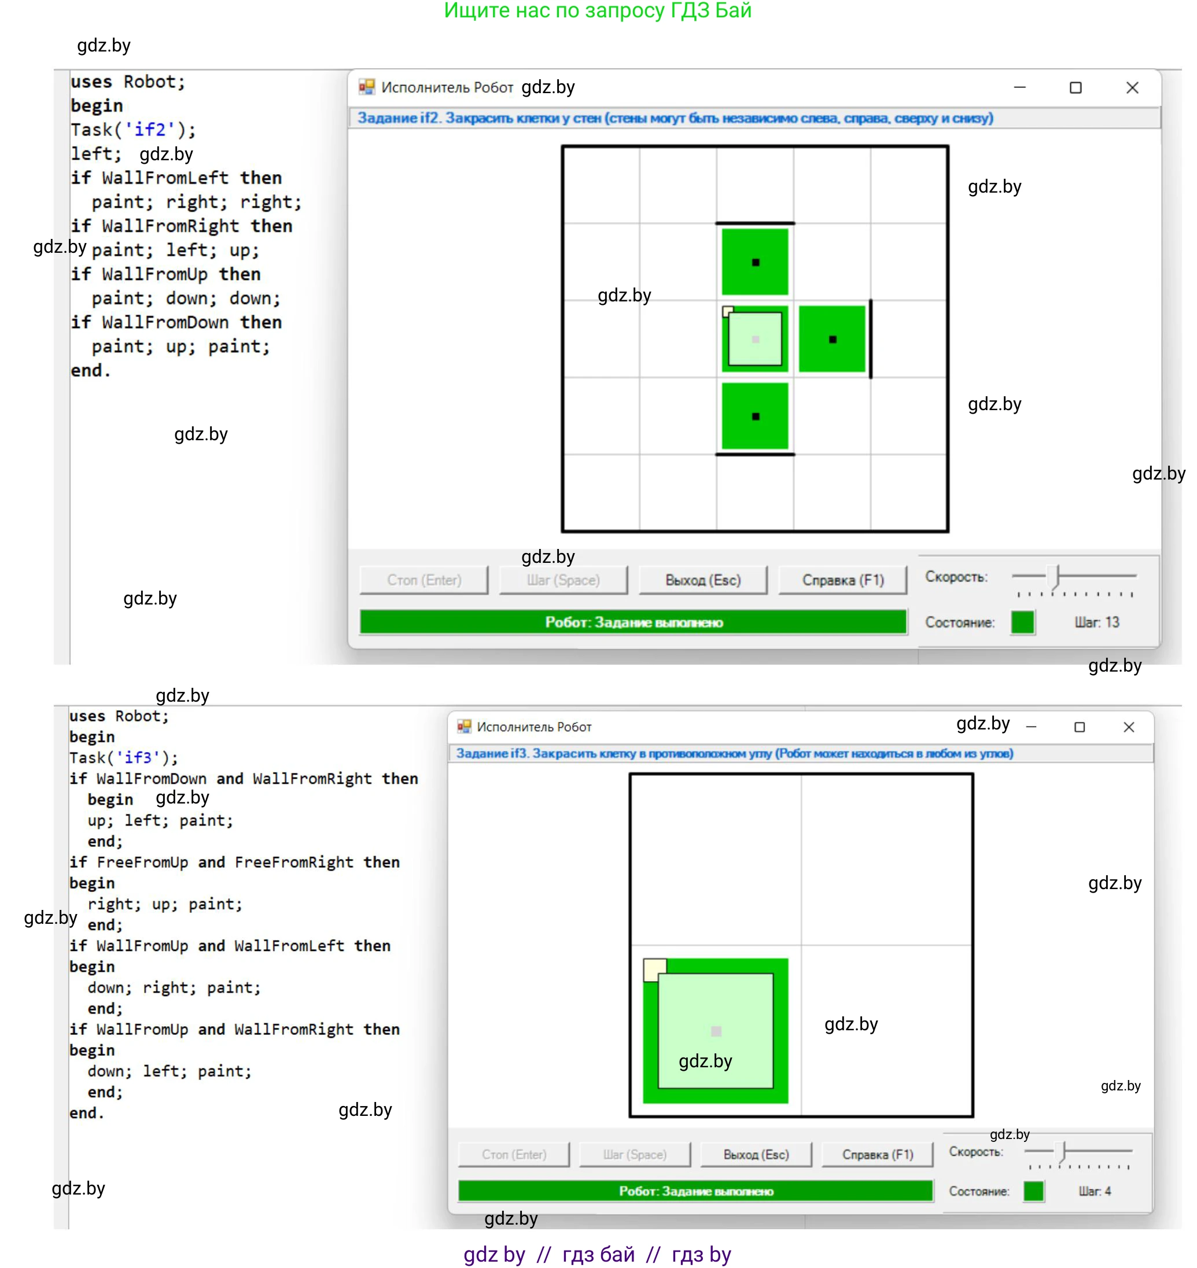The width and height of the screenshot is (1197, 1268).
Task: Click the painted cell beside the right wall
Action: coord(832,338)
